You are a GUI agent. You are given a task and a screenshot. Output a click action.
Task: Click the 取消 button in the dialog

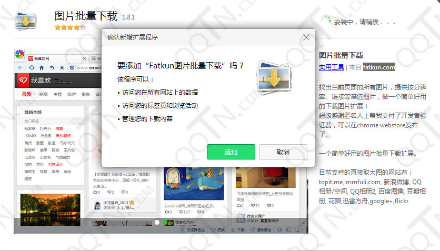click(283, 152)
